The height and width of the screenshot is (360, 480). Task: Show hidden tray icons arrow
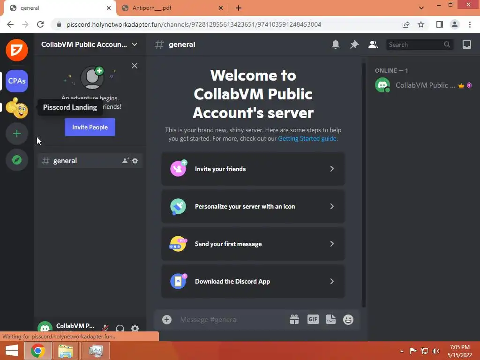402,351
